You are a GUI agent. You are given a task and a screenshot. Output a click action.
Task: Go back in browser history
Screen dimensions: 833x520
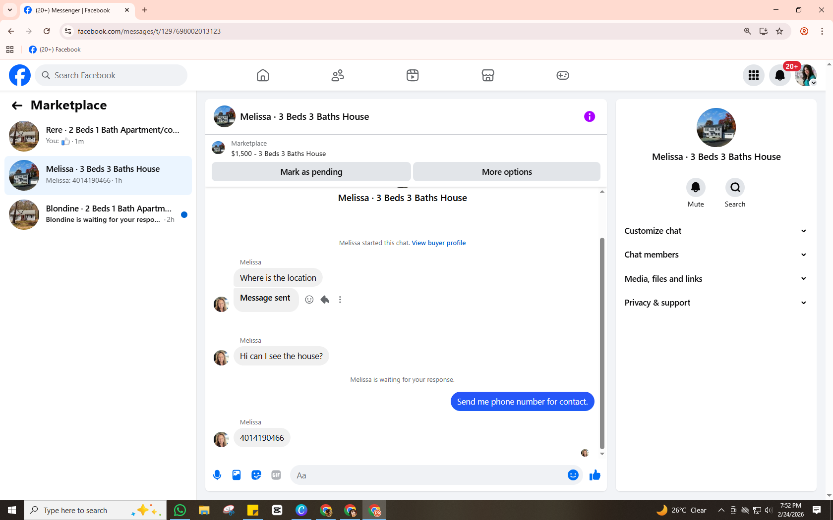coord(11,31)
